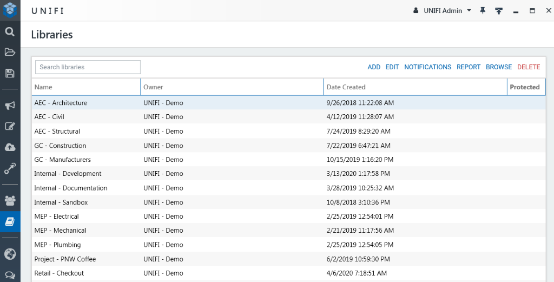Open the globe icon in sidebar
The width and height of the screenshot is (554, 282).
[x=10, y=254]
